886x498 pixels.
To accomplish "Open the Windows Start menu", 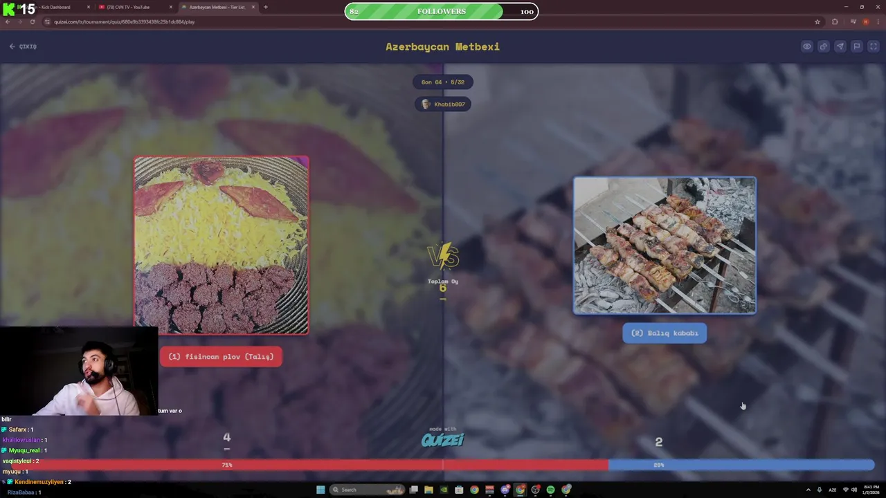I will pos(320,490).
